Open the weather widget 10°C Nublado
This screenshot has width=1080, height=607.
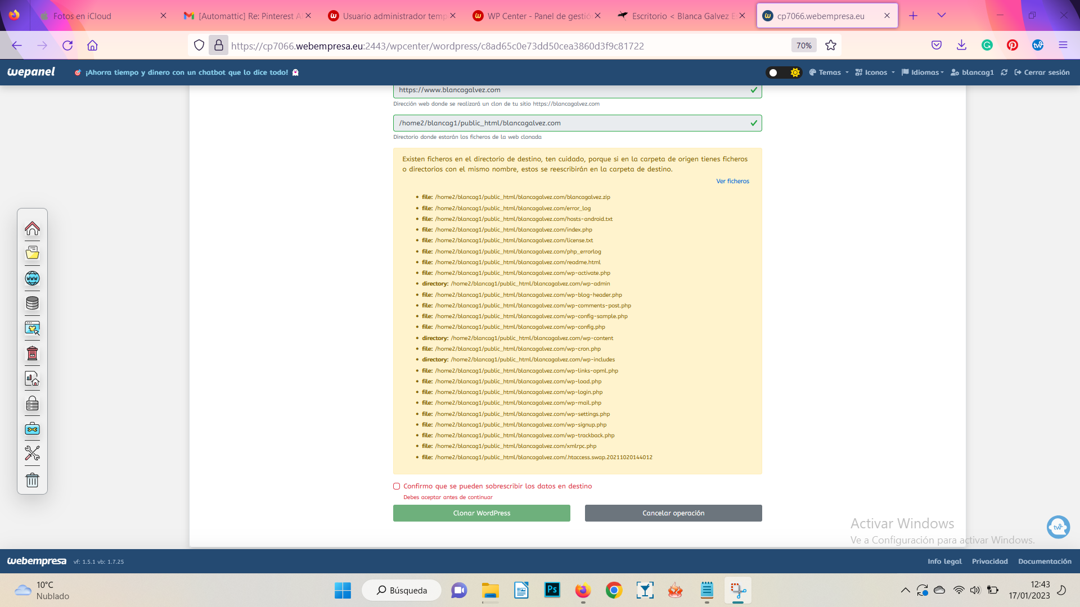click(42, 590)
